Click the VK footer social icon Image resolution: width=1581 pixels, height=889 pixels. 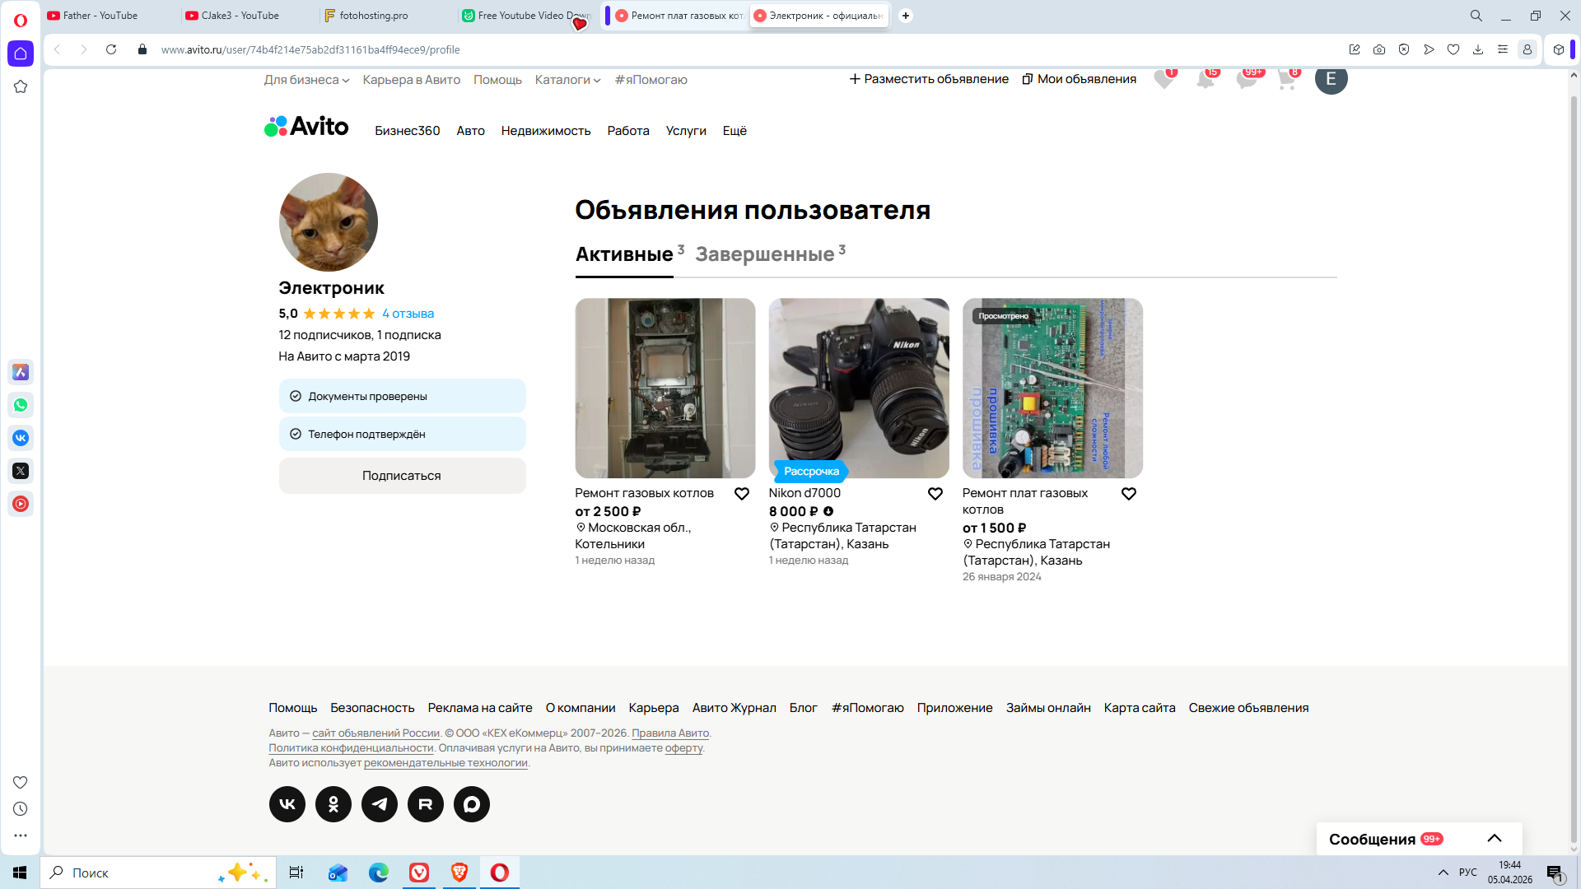coord(287,804)
